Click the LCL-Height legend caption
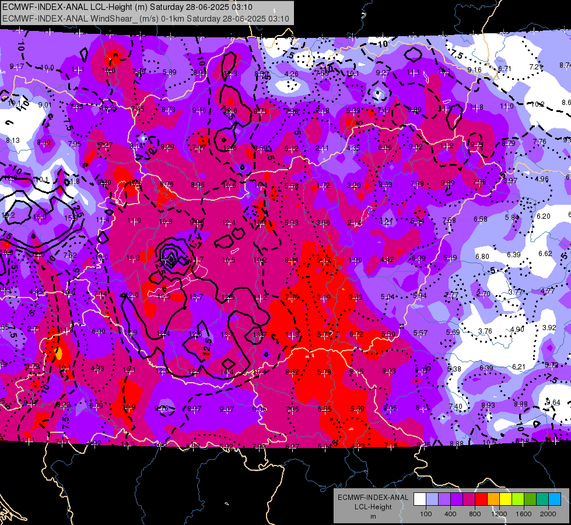Image resolution: width=571 pixels, height=525 pixels. click(x=373, y=507)
